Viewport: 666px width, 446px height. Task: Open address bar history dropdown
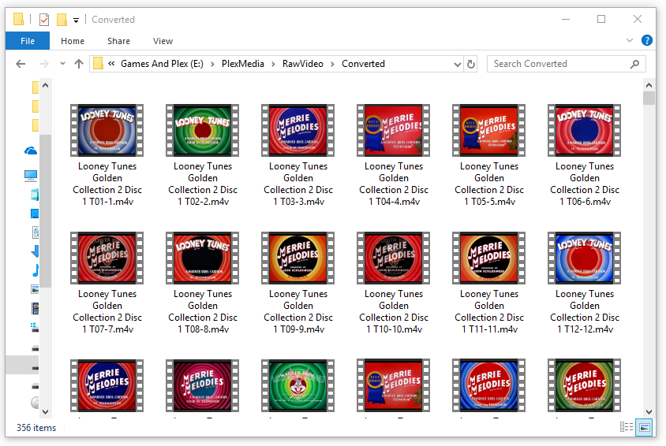(x=457, y=64)
